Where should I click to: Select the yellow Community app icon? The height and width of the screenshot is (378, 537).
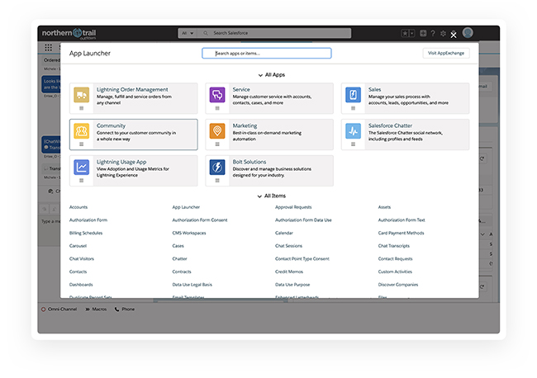pos(82,130)
